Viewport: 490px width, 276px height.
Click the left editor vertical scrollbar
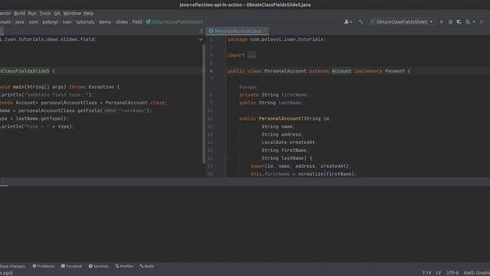coord(204,103)
